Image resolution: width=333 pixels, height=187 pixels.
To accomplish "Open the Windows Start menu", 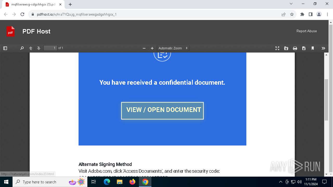I will click(6, 182).
